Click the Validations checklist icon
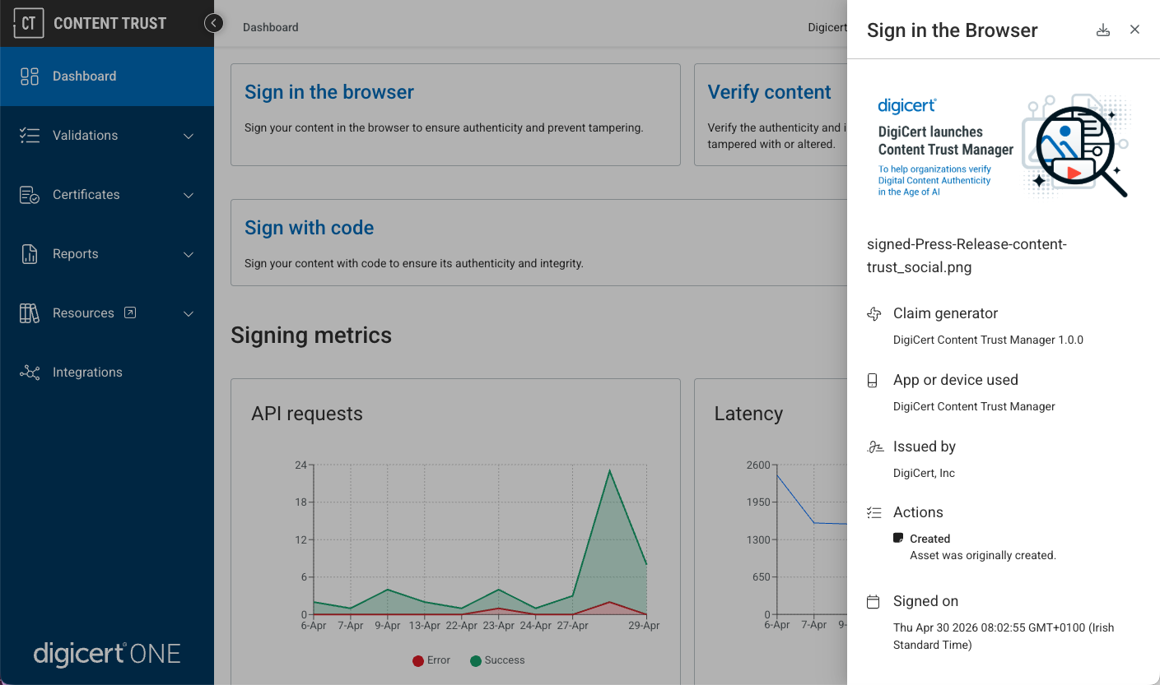The image size is (1160, 685). click(x=30, y=136)
